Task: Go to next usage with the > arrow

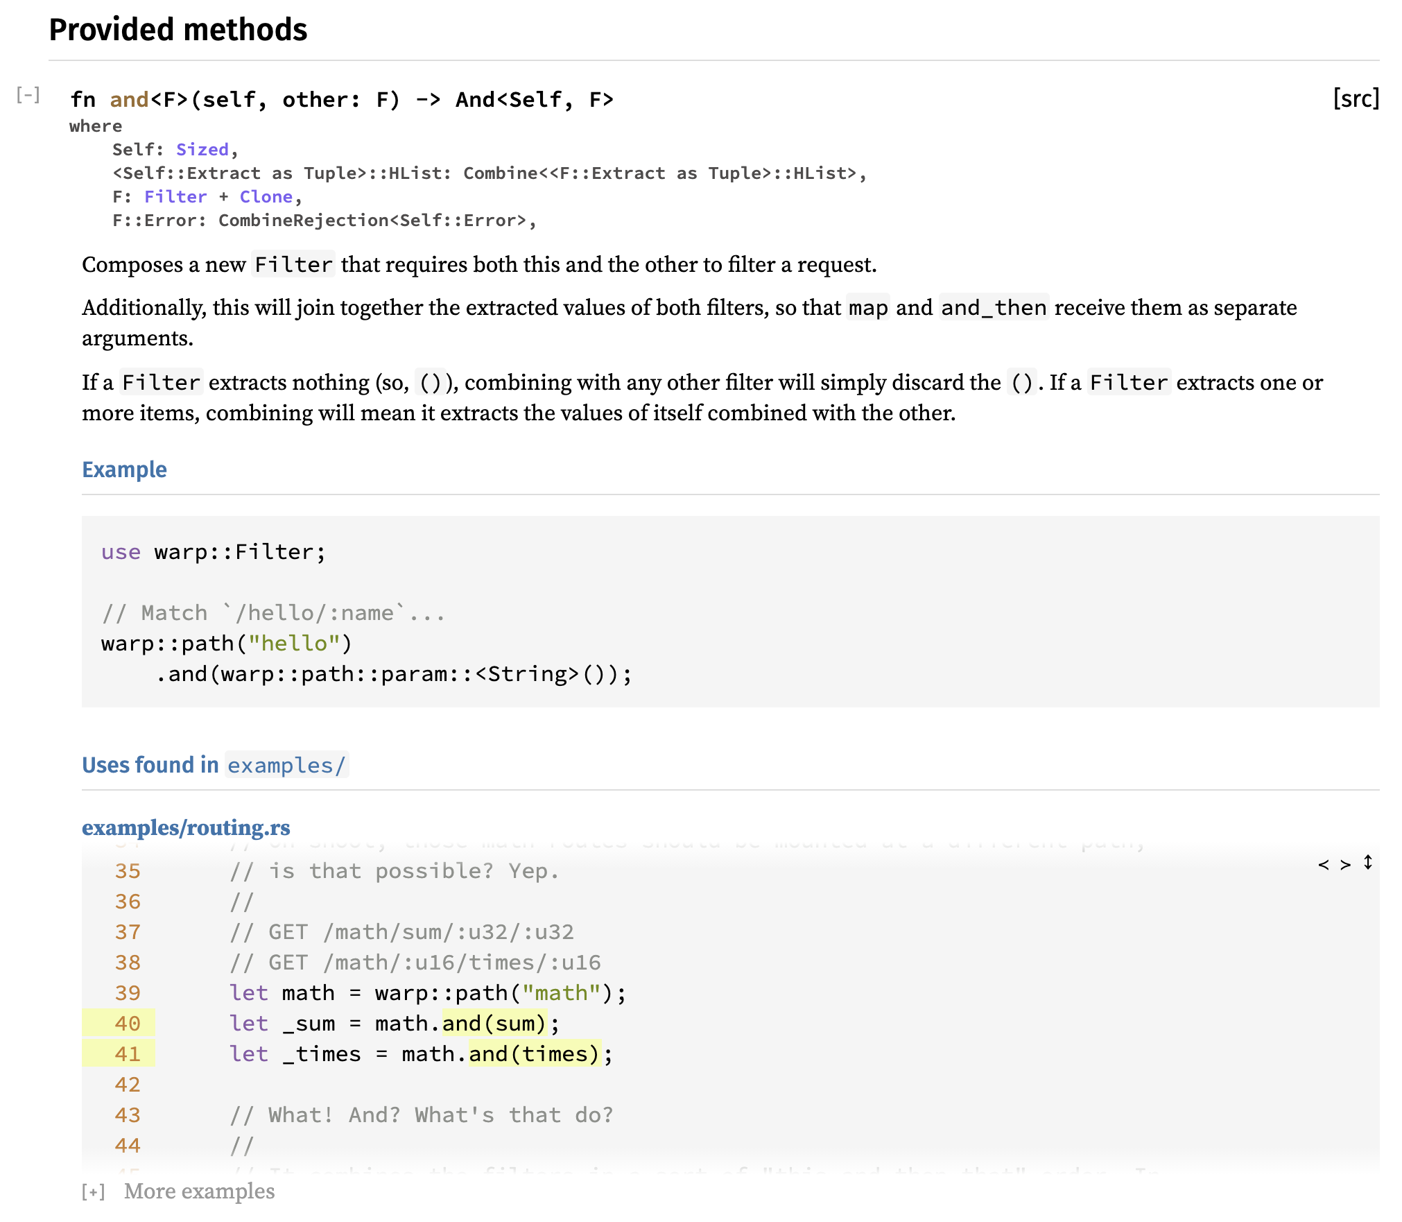Action: click(1345, 864)
